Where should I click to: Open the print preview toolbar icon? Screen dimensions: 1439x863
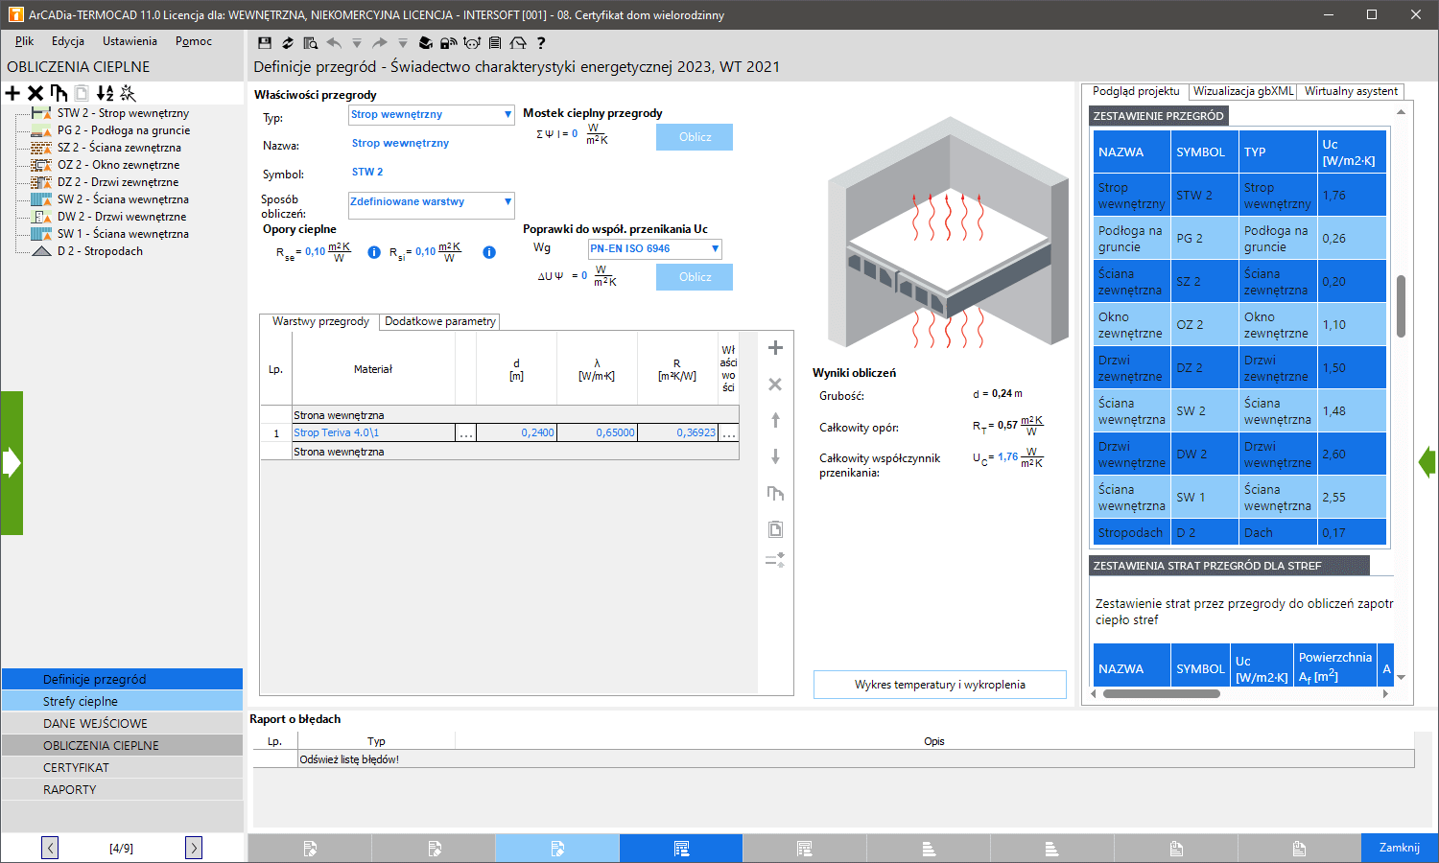(x=310, y=42)
